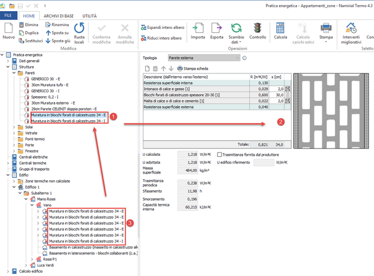Click the Importa icon
Screen dimensions: 374x276
(198, 28)
